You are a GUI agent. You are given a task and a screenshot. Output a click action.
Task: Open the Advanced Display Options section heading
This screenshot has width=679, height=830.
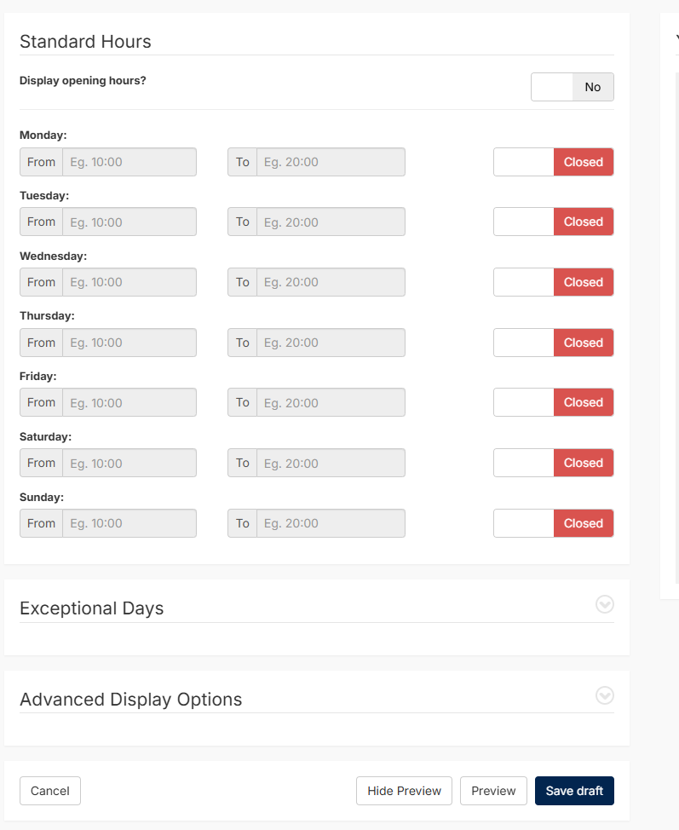(x=130, y=700)
